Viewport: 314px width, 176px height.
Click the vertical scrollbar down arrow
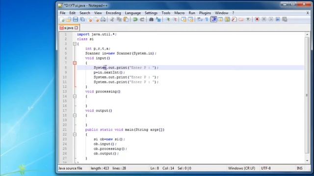click(x=307, y=161)
